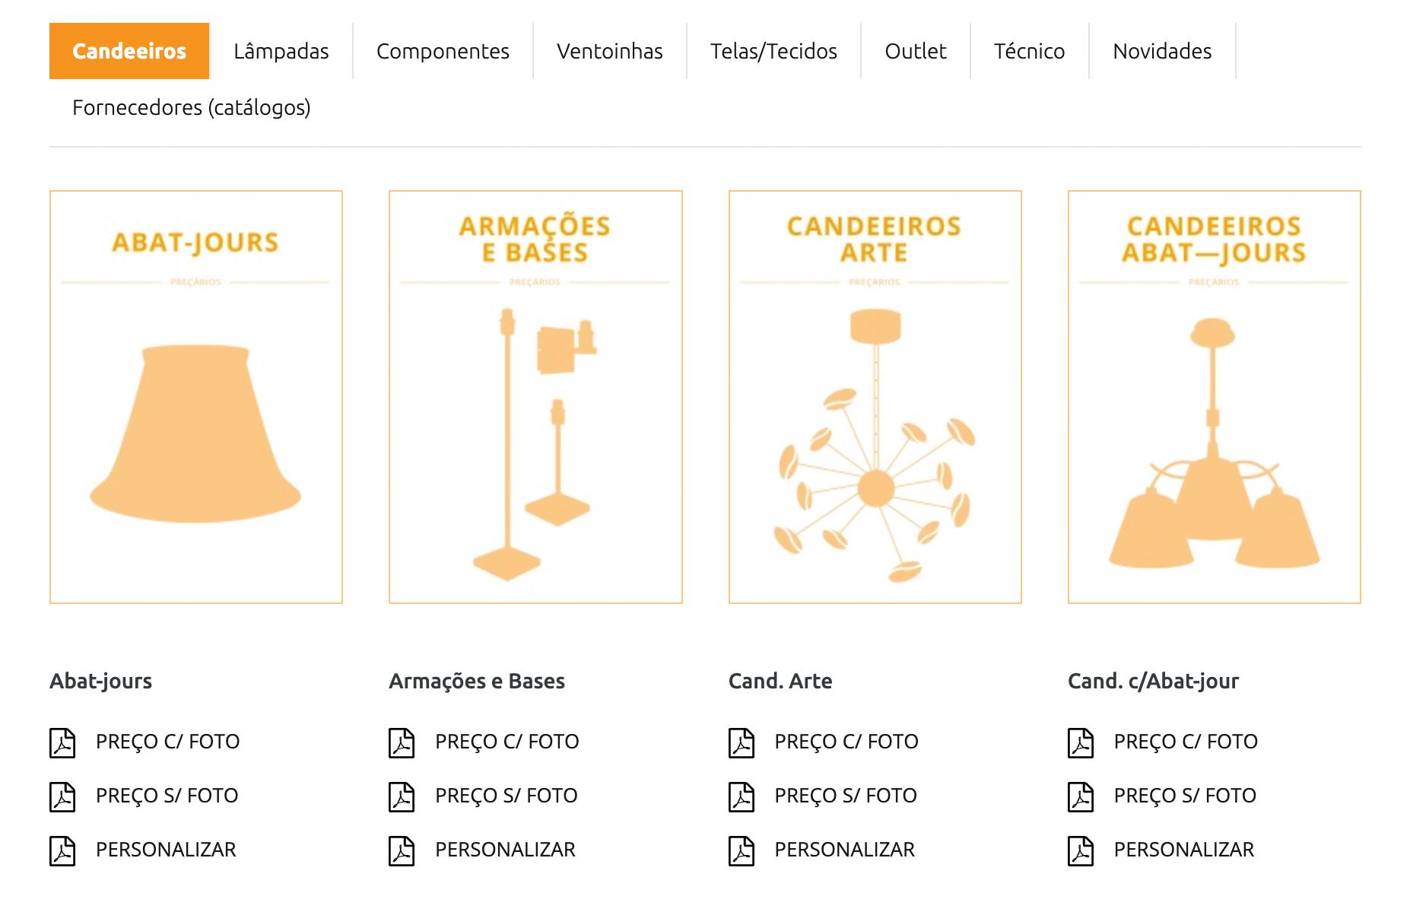Click PDF icon for Cand. c/Abat-jour PERSONALIZAR
This screenshot has width=1410, height=912.
[x=1081, y=850]
